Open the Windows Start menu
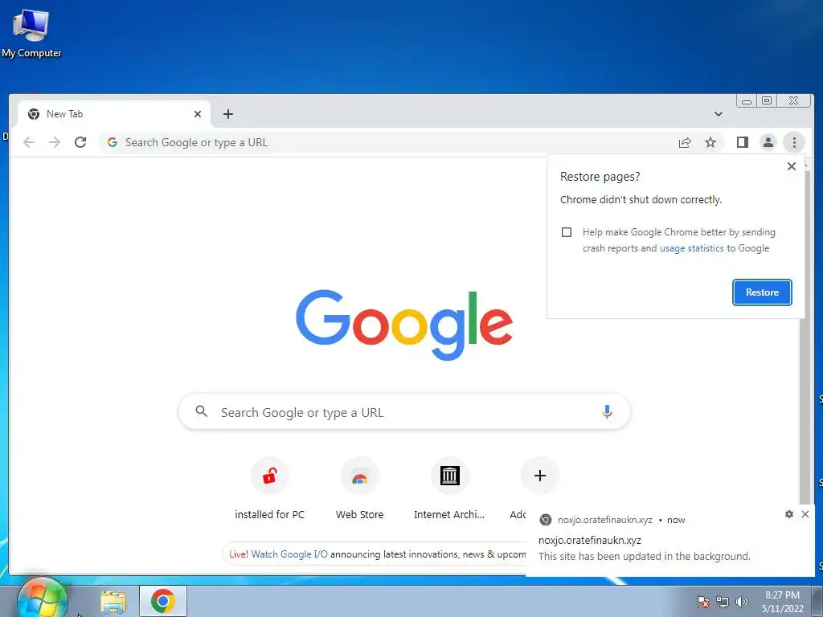 pos(42,599)
